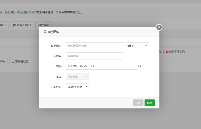This screenshot has height=129, width=201.
Task: Follow the green 计划任务 link
Action: 20,12
